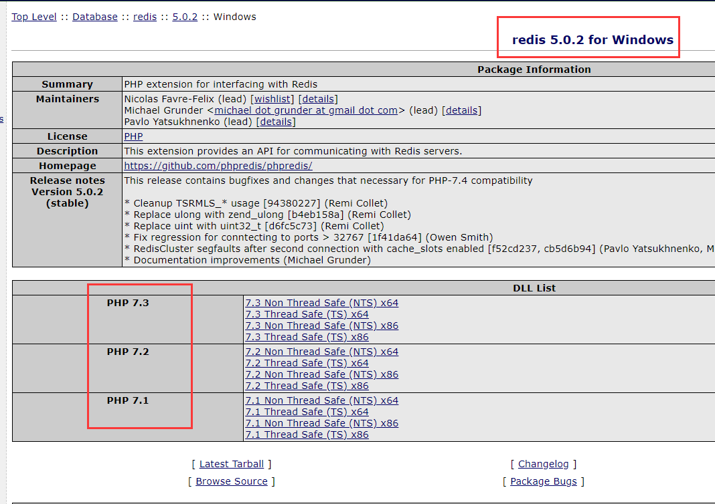Click the 'Summary' row label
The image size is (715, 504).
pyautogui.click(x=68, y=84)
